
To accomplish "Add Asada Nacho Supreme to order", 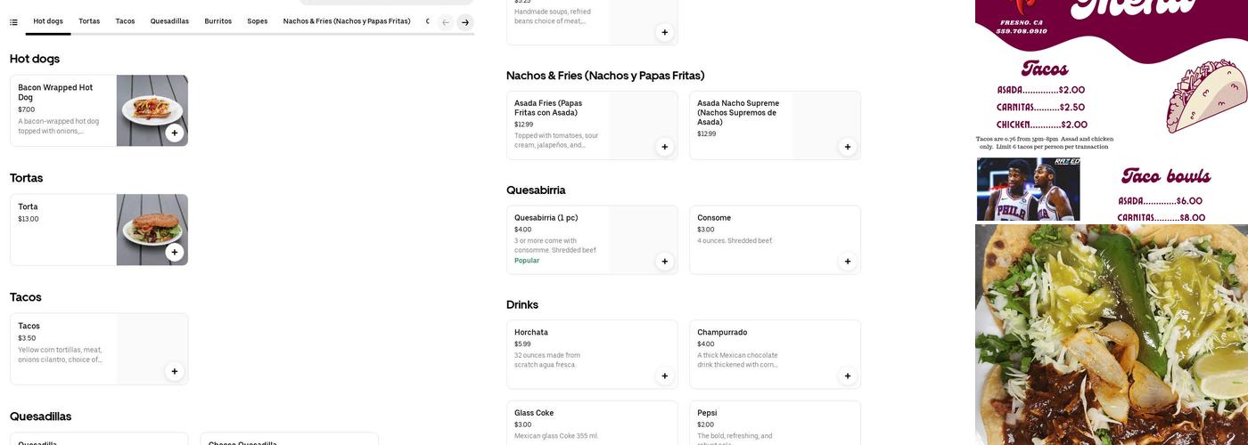I will click(847, 147).
